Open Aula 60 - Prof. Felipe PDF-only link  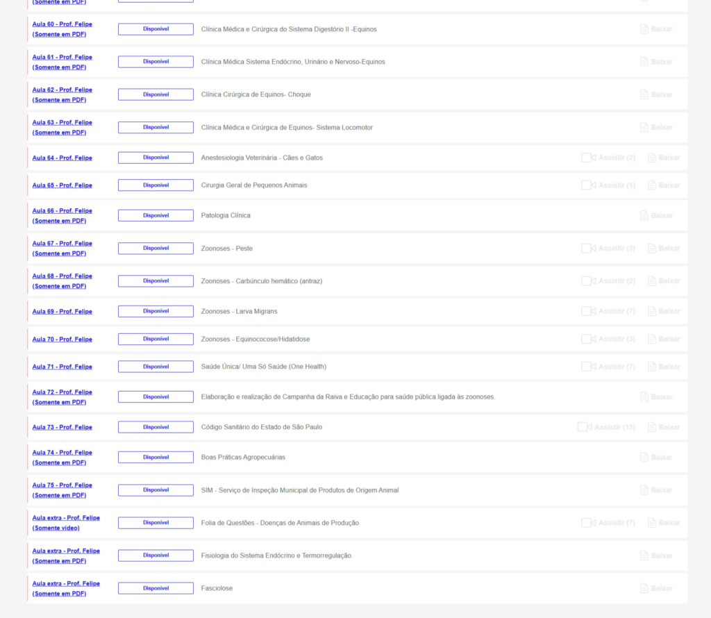point(62,29)
